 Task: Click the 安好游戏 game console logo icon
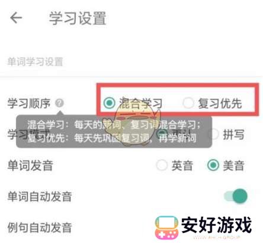pos(166,228)
